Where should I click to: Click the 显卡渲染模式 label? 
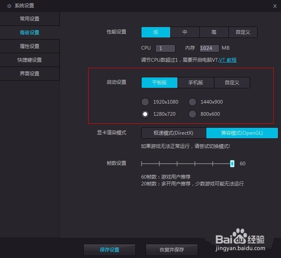click(x=112, y=133)
